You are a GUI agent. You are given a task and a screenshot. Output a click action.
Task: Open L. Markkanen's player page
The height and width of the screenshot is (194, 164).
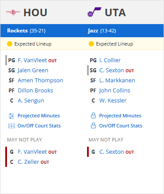tap(117, 81)
